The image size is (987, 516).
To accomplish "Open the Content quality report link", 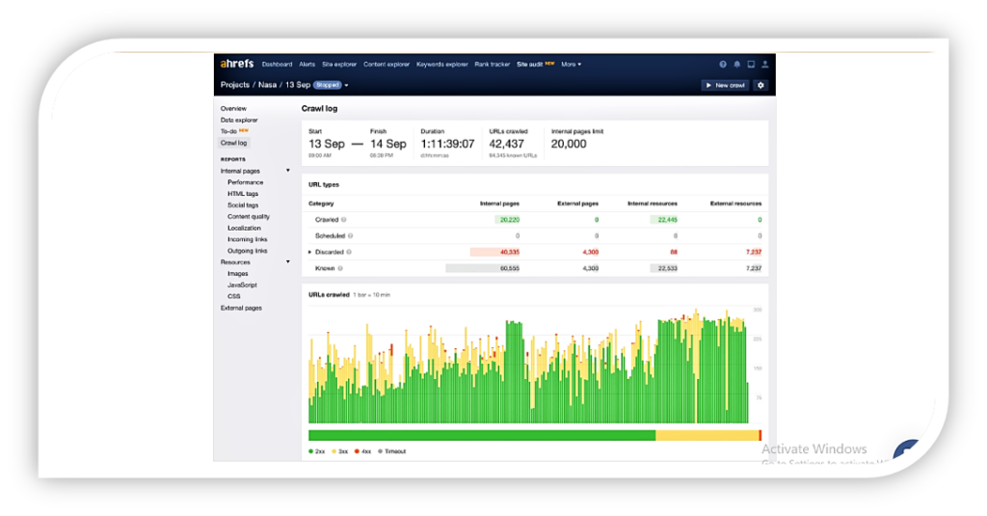I will pos(249,217).
